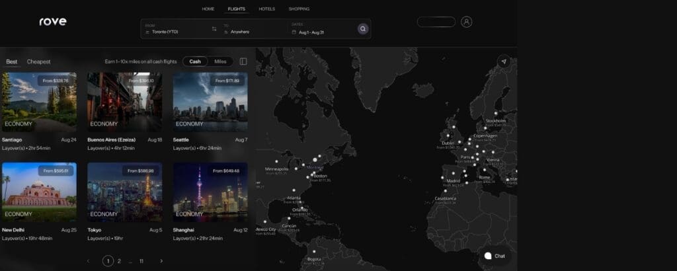Click the swap origin and destination arrows
677x271 pixels.
[x=214, y=29]
